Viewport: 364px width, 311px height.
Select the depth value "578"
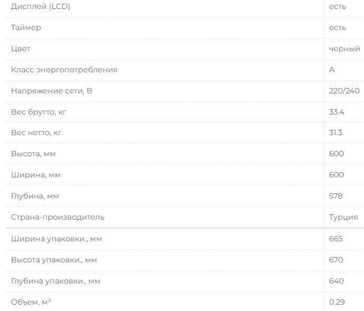336,196
